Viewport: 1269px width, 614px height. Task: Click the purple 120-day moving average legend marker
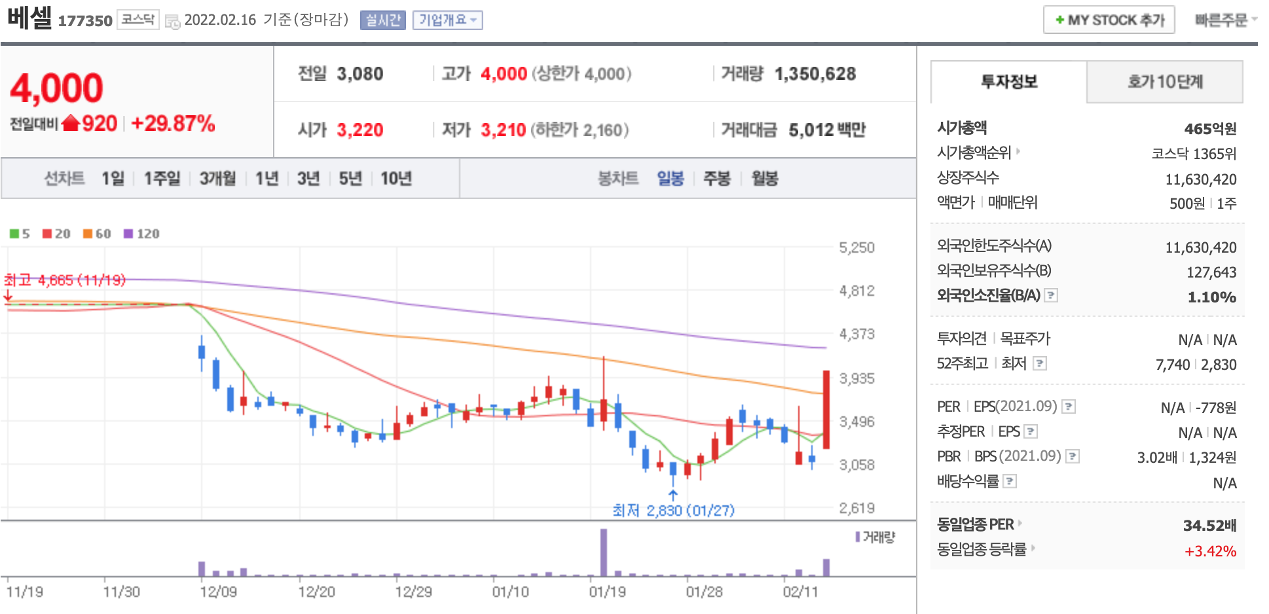point(128,234)
